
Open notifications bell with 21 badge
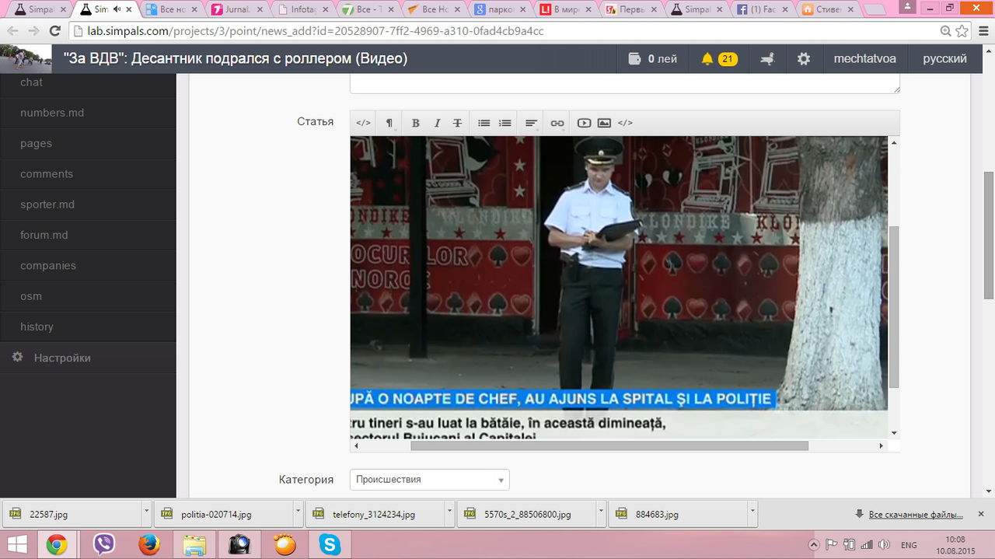[718, 59]
